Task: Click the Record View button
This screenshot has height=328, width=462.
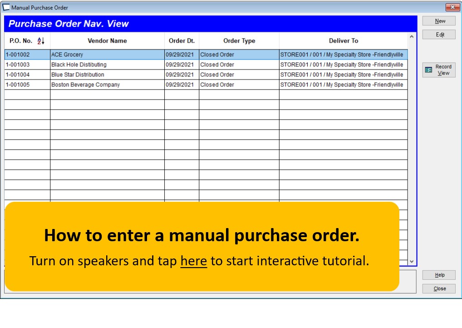Action: click(x=439, y=70)
